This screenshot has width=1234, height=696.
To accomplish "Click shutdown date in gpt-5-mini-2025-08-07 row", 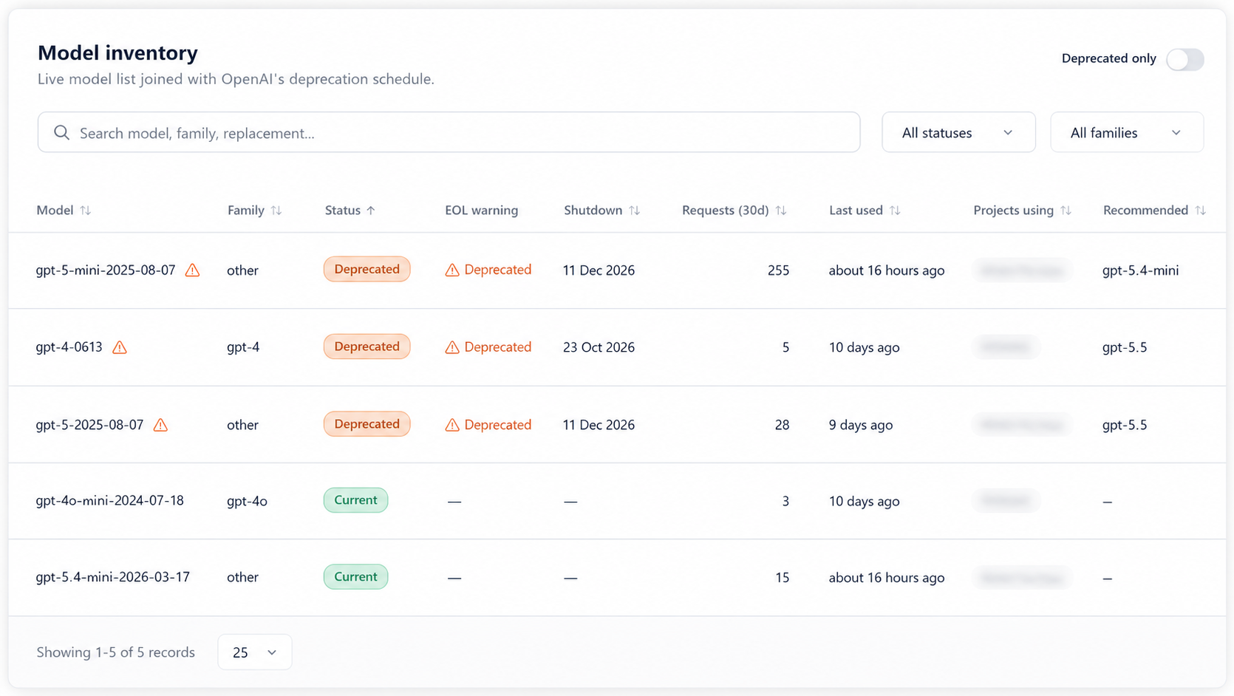I will (x=599, y=270).
